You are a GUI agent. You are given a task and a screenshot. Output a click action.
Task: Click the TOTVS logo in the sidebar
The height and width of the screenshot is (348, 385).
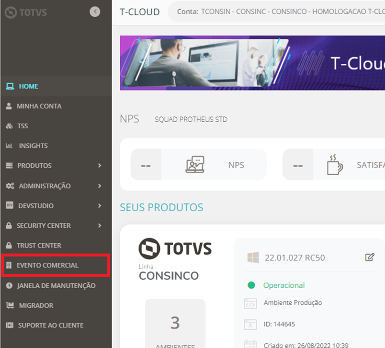(26, 12)
